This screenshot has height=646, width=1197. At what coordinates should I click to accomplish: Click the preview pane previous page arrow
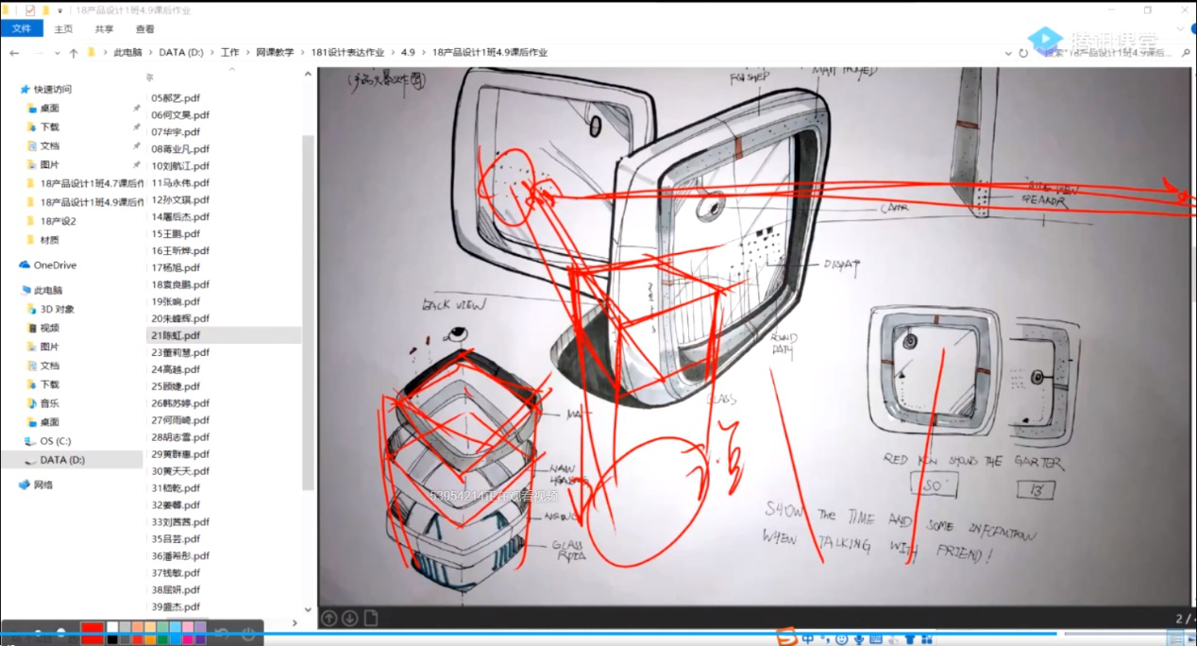point(329,619)
